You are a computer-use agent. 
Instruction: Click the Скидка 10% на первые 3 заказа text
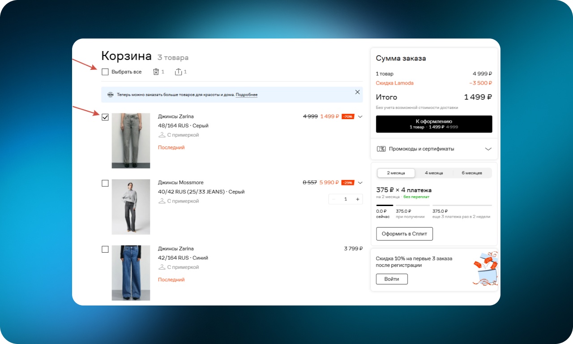pyautogui.click(x=414, y=258)
